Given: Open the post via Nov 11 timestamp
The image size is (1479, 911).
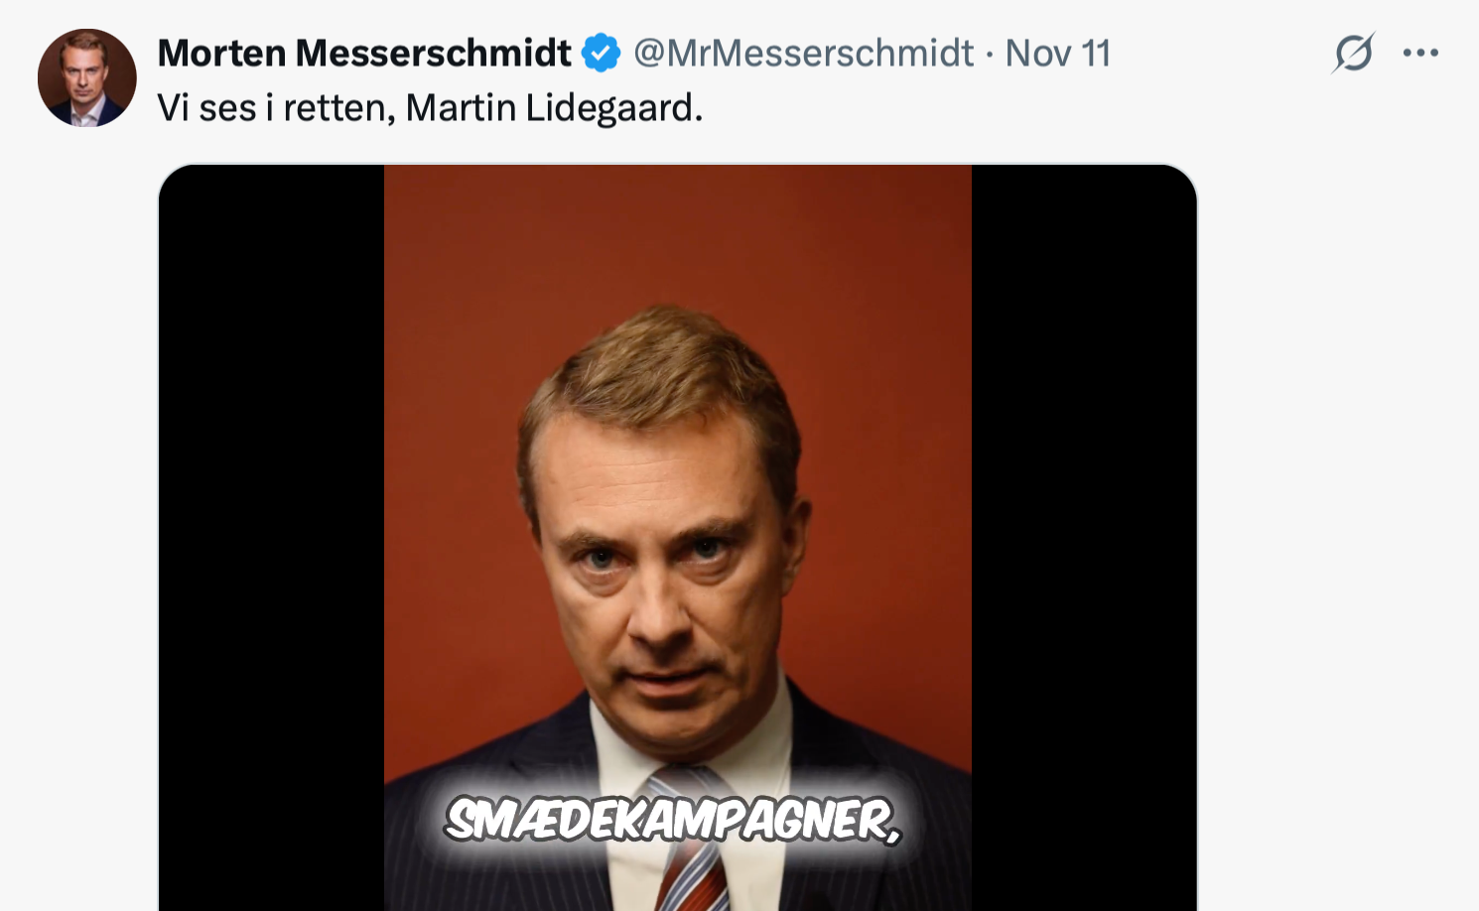Looking at the screenshot, I should pos(1057,54).
